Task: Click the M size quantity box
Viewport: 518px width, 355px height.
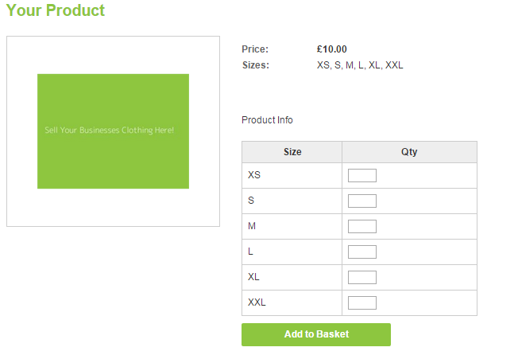Action: point(362,226)
